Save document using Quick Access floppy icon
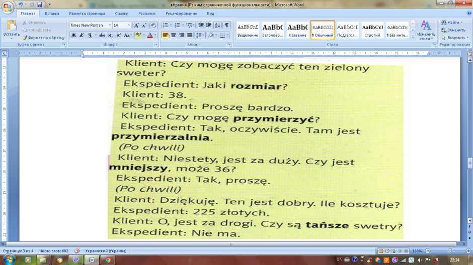The height and width of the screenshot is (265, 473). click(x=40, y=5)
